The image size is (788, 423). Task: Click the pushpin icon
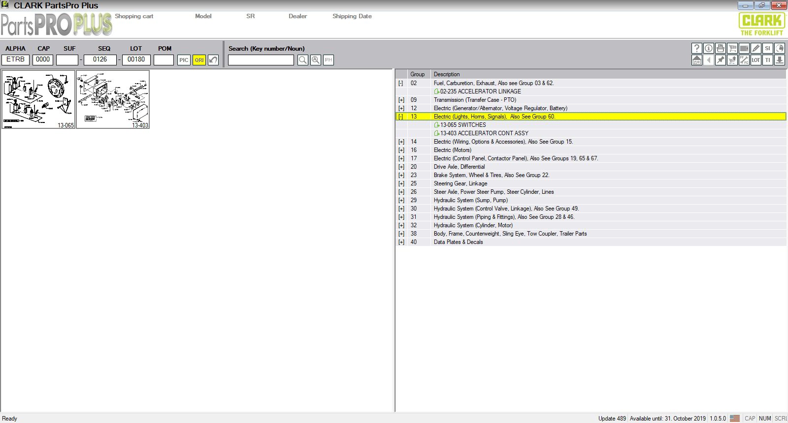click(721, 60)
